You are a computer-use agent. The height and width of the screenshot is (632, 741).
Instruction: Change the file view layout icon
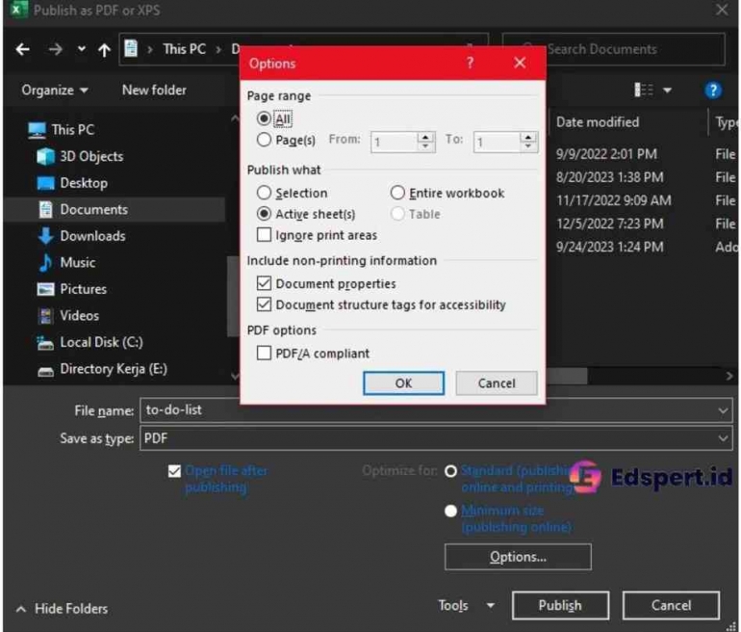click(644, 90)
